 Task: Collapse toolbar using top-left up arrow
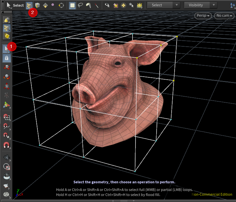pos(2,1)
